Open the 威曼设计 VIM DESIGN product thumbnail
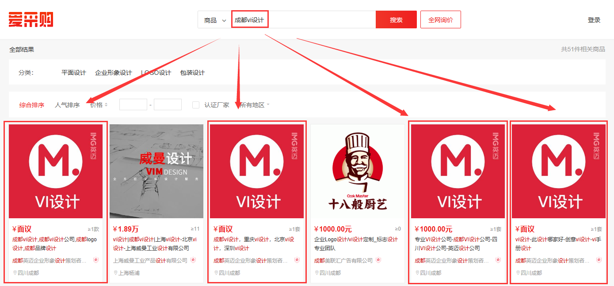Image resolution: width=614 pixels, height=286 pixels. click(156, 171)
